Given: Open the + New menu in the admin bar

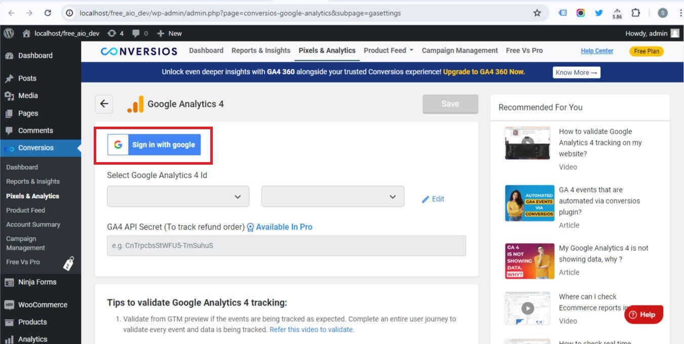Looking at the screenshot, I should 169,33.
